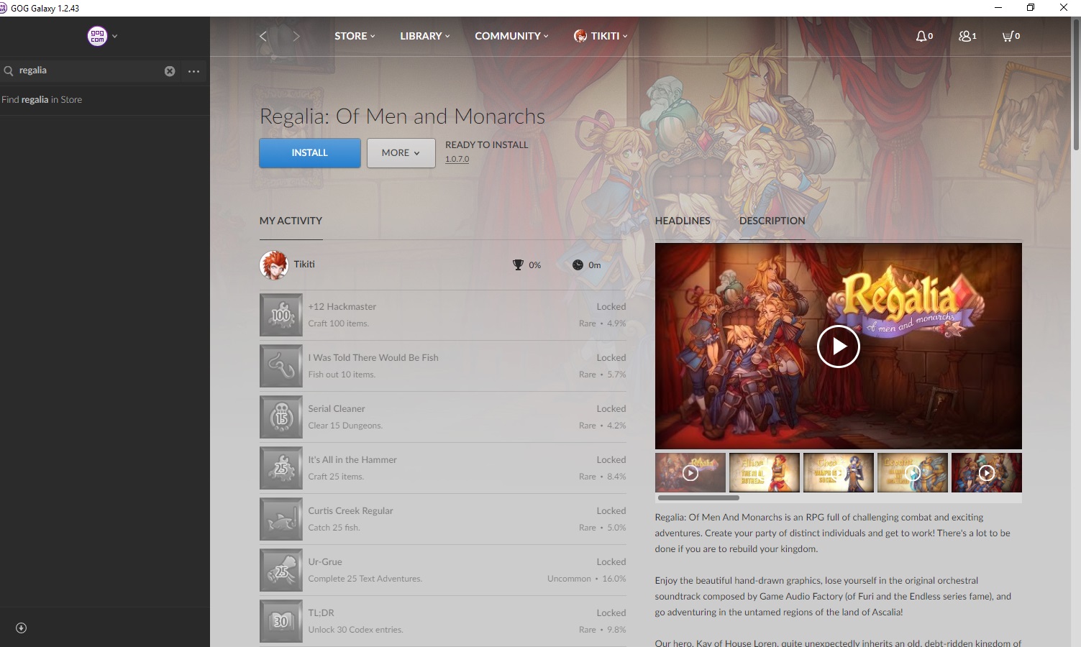
Task: Click the clock playtime icon
Action: (x=578, y=265)
